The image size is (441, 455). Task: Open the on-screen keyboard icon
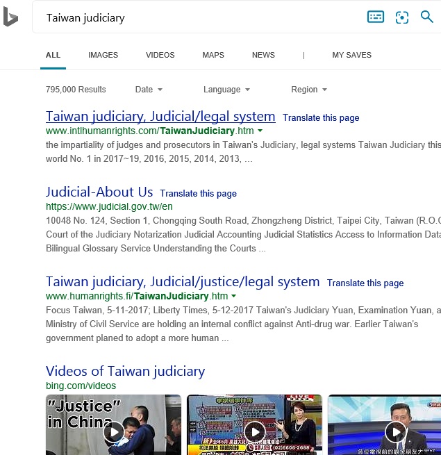(x=376, y=17)
